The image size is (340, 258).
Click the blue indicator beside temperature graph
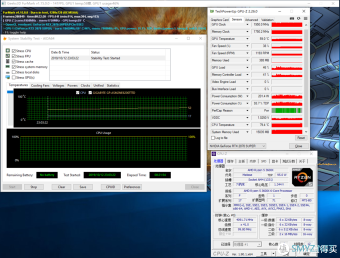10,91
